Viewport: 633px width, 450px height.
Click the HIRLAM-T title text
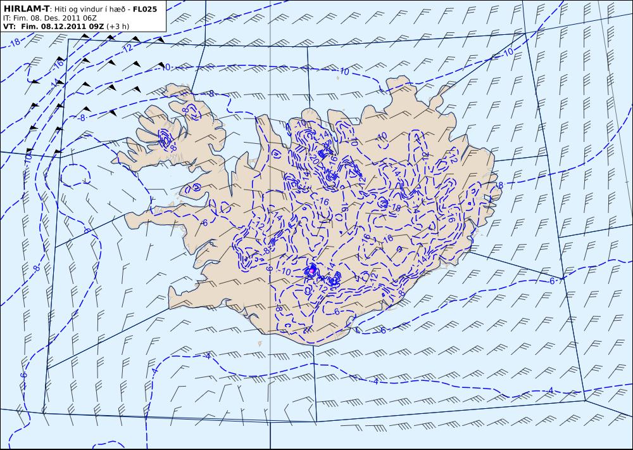point(26,8)
